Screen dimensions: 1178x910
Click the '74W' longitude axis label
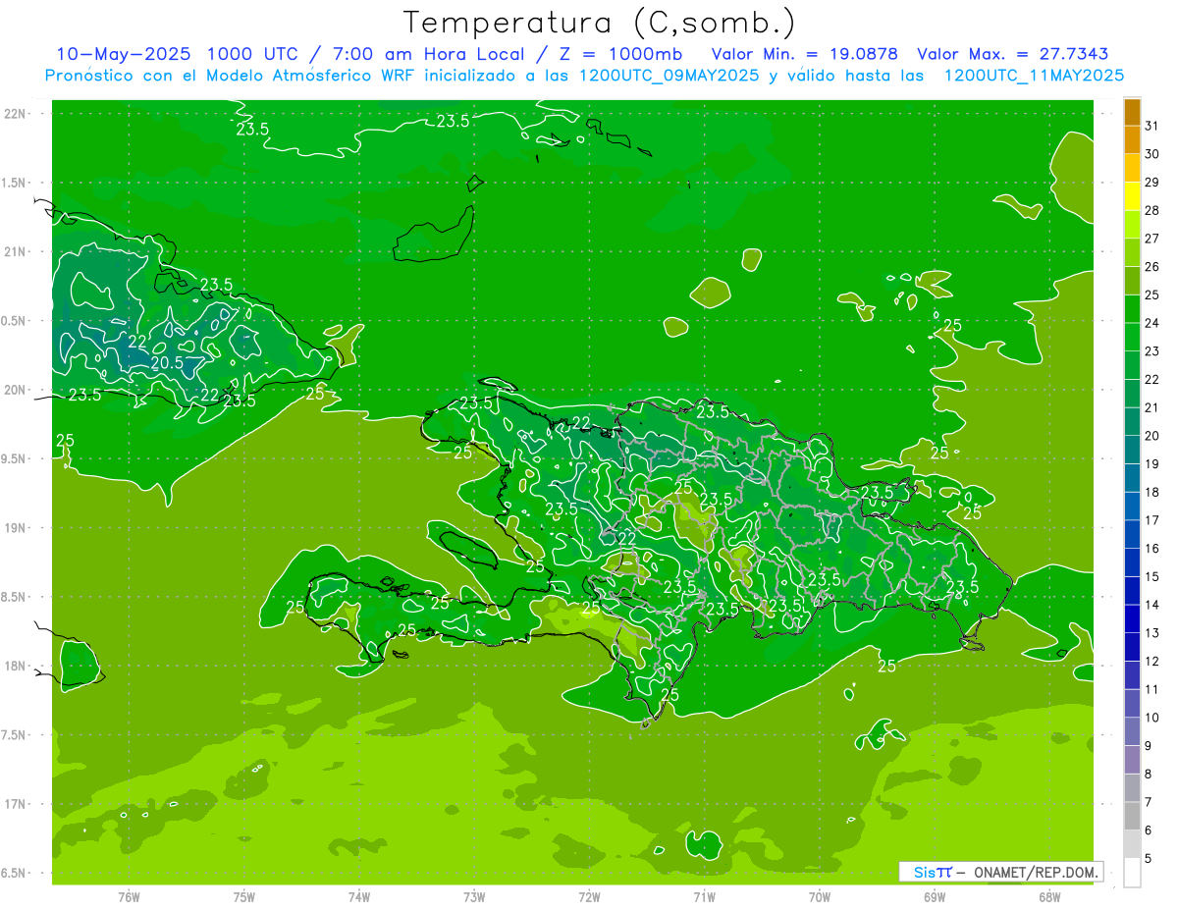(359, 897)
